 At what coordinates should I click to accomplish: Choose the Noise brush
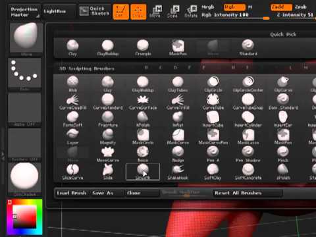(143, 154)
